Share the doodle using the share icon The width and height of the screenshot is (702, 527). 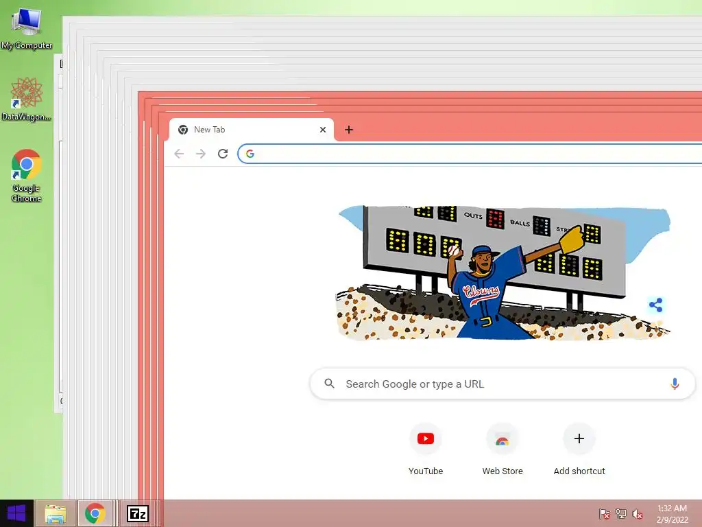click(x=655, y=305)
